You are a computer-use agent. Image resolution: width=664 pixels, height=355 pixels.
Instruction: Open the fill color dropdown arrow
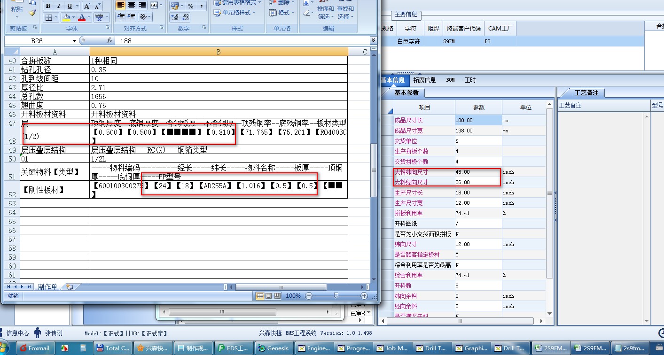click(73, 17)
